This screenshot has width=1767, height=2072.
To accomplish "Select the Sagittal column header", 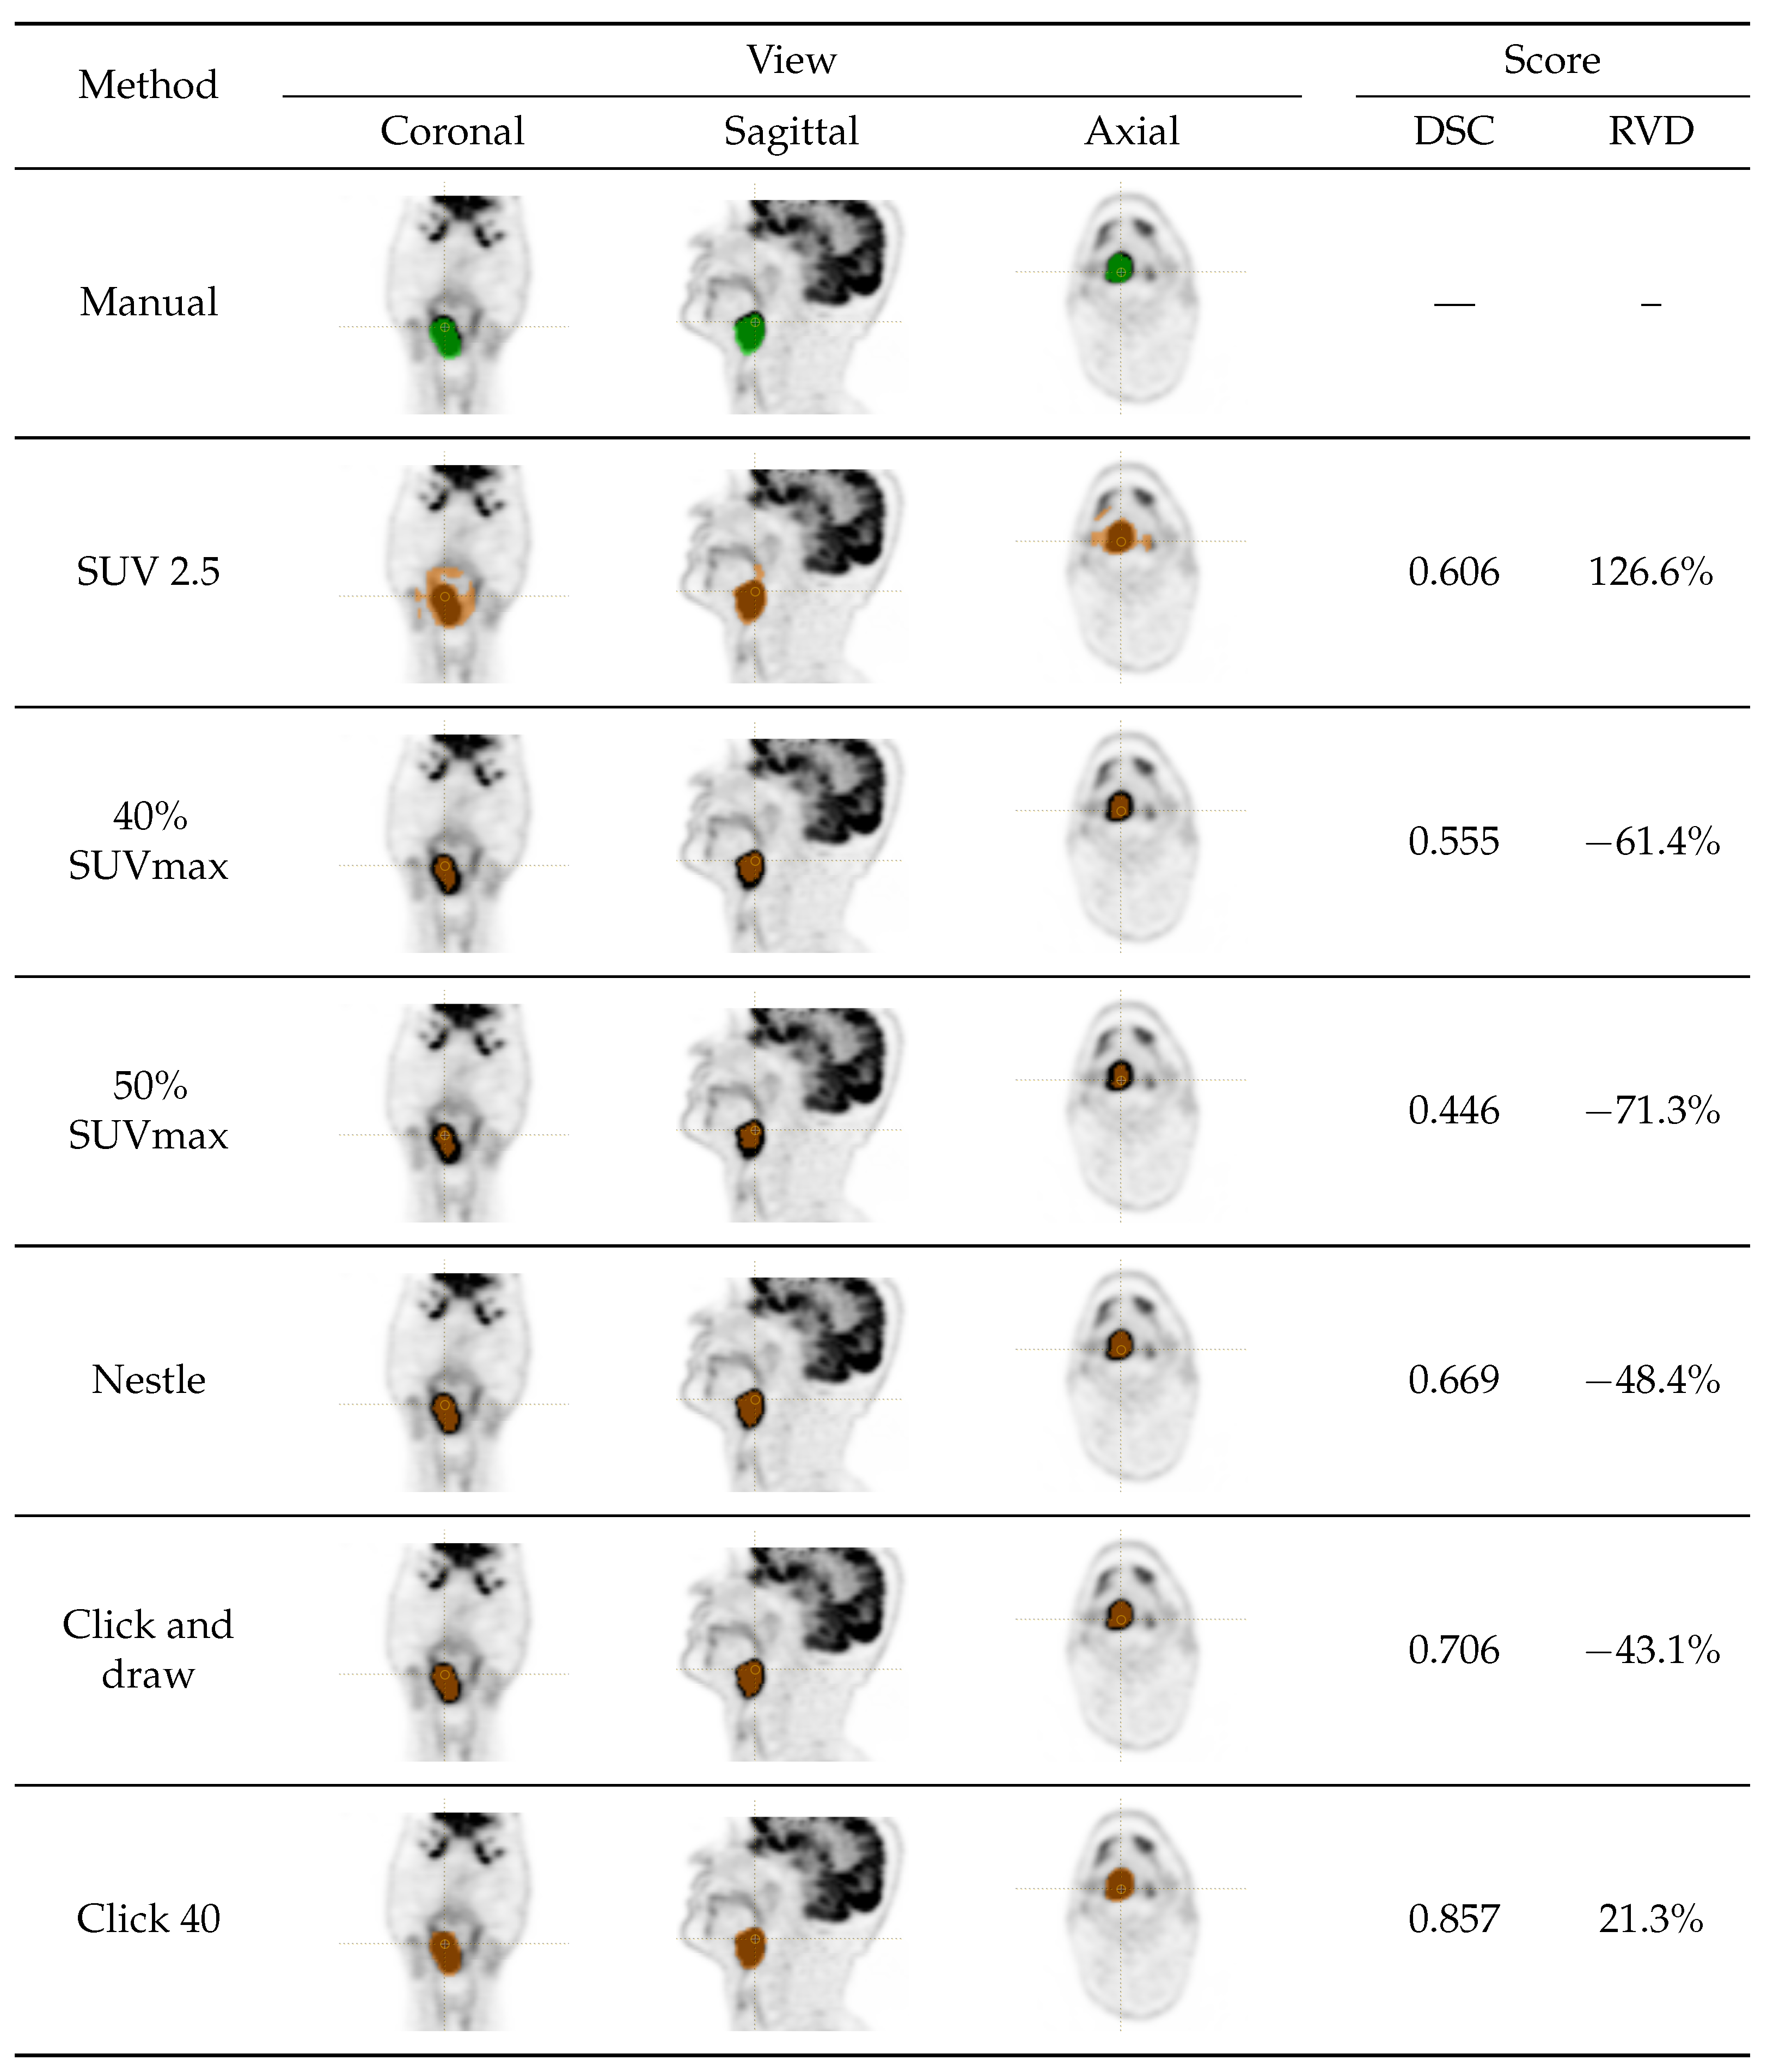I will pyautogui.click(x=791, y=131).
